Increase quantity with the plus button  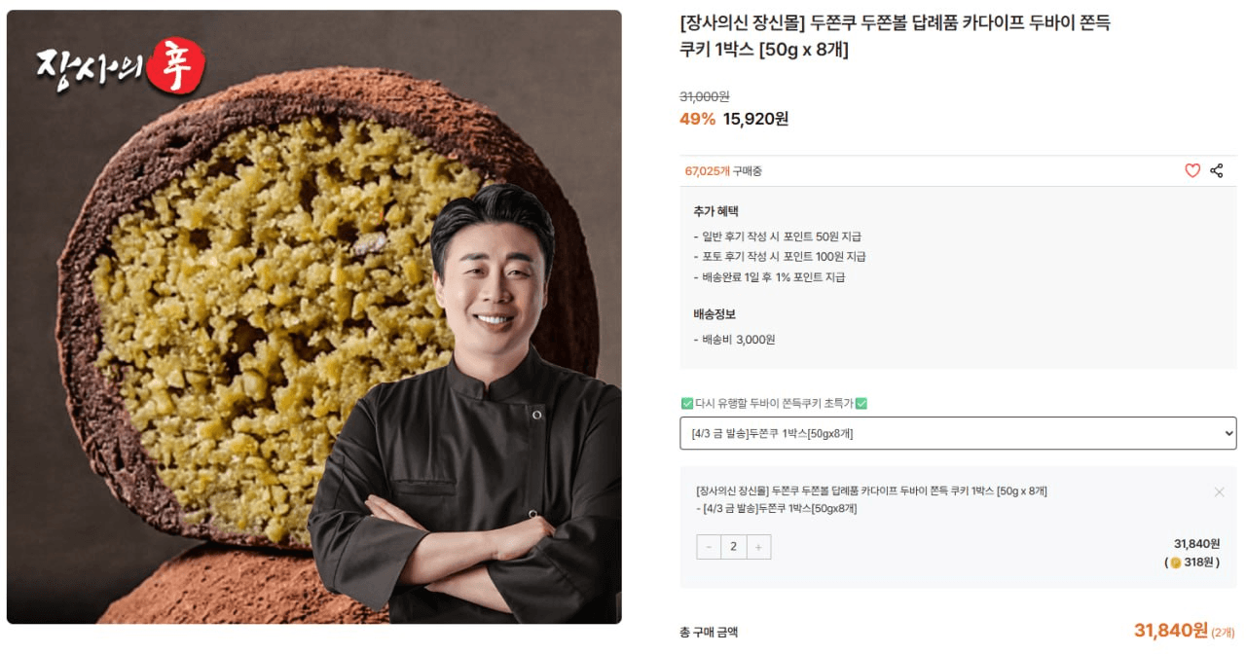[x=759, y=547]
